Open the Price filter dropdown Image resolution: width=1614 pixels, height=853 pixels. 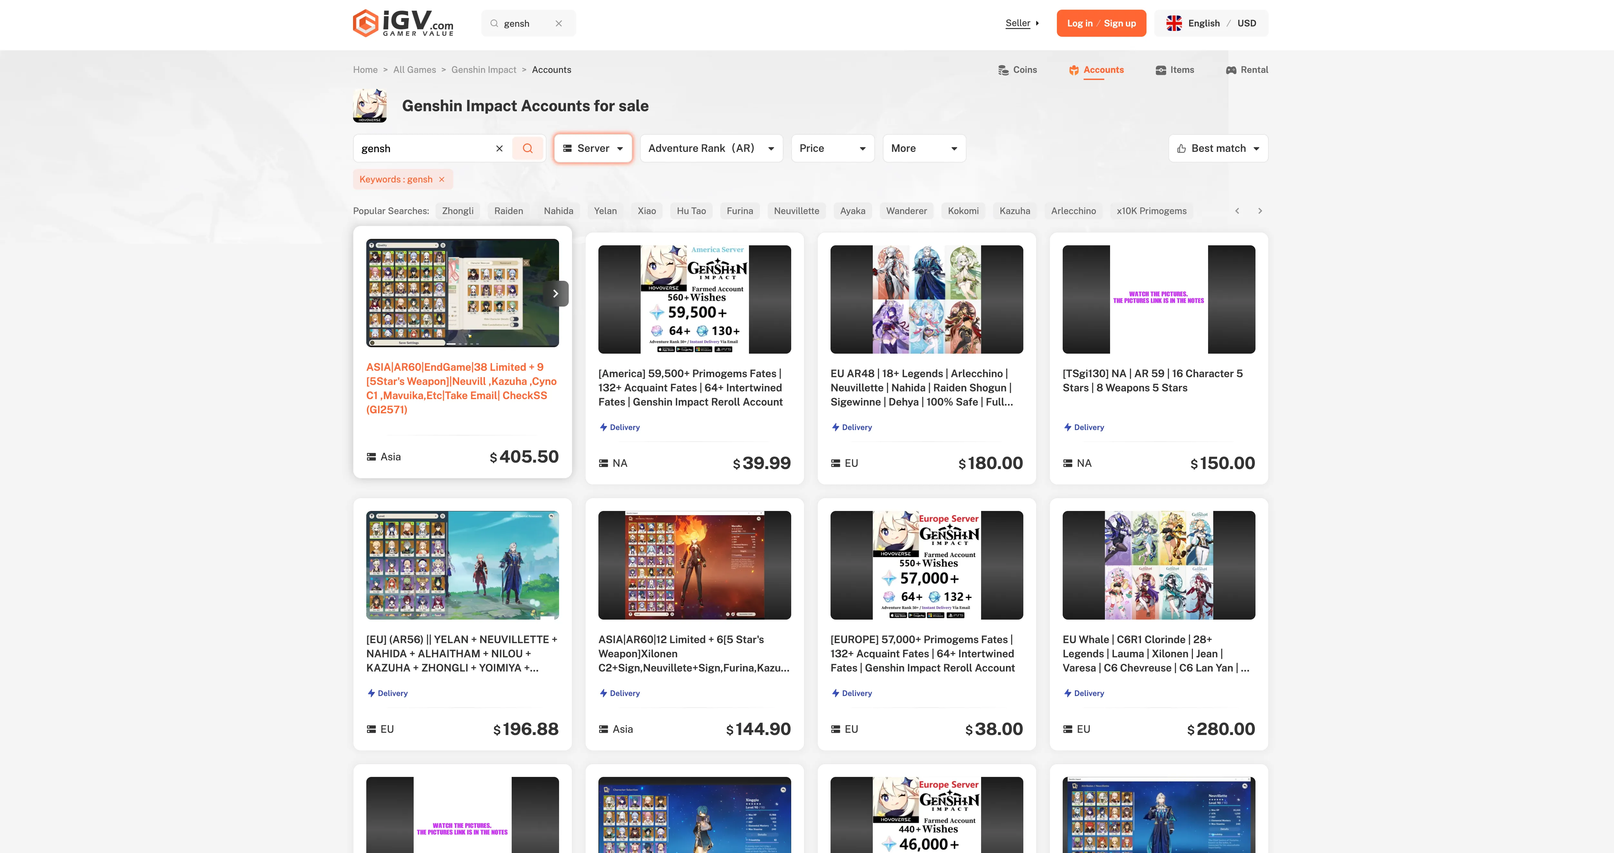point(832,148)
